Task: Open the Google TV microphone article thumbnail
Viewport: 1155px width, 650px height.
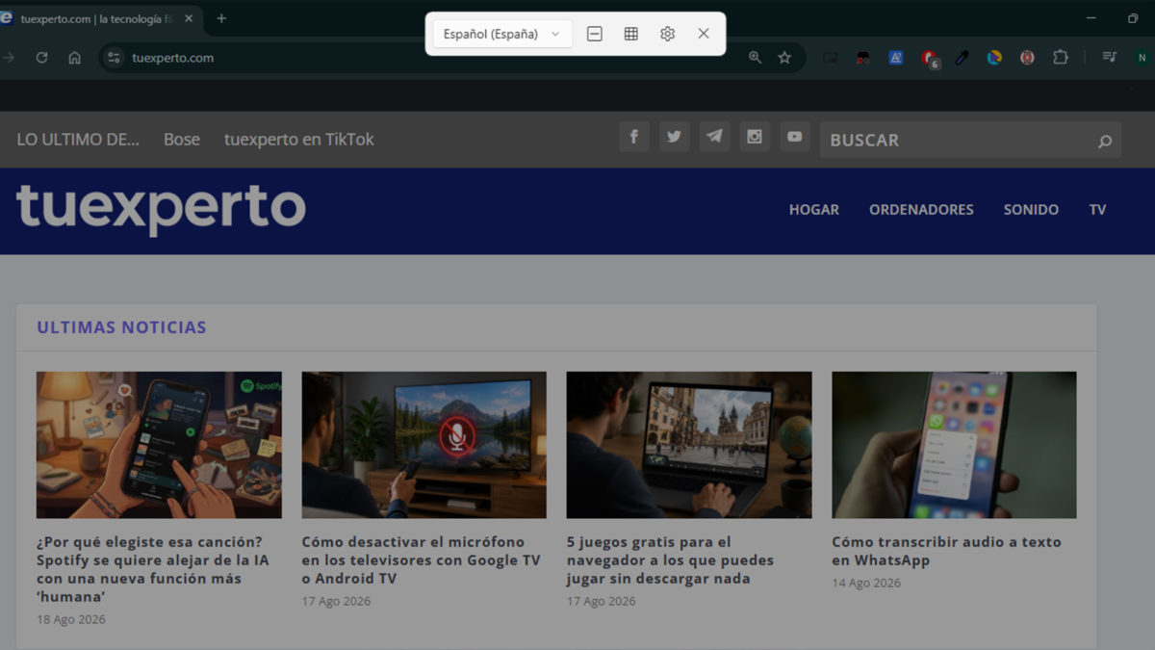Action: coord(423,445)
